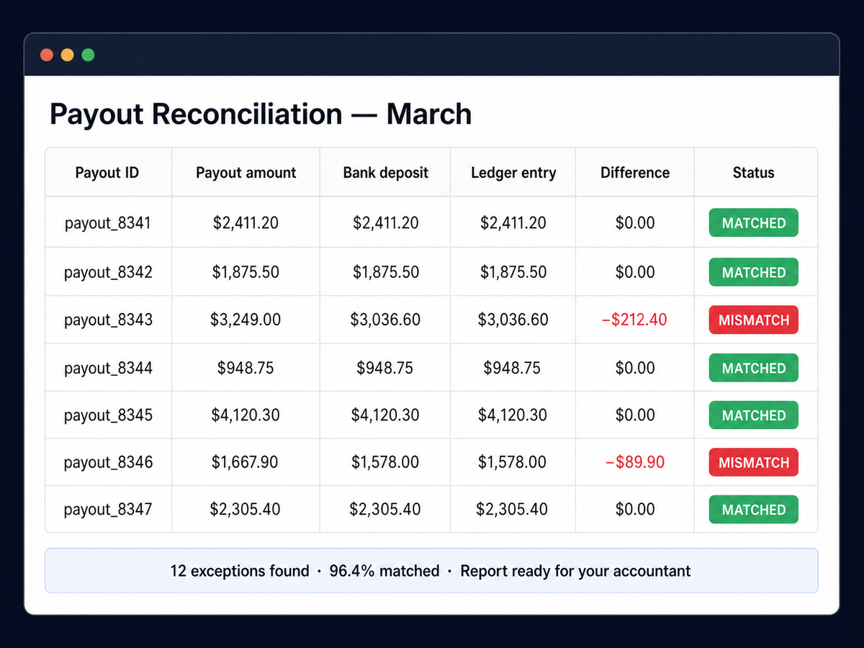Select the payout_8346 ID cell
864x648 pixels.
coord(108,462)
